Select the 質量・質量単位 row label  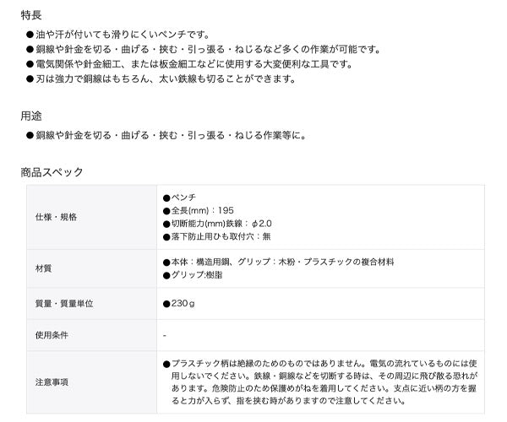click(63, 303)
